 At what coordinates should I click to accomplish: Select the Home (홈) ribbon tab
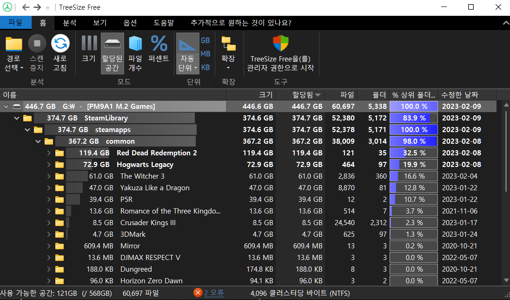[x=43, y=23]
